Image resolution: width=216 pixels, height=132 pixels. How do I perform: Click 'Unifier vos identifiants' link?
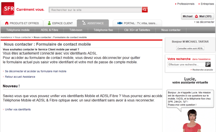(x=18, y=110)
